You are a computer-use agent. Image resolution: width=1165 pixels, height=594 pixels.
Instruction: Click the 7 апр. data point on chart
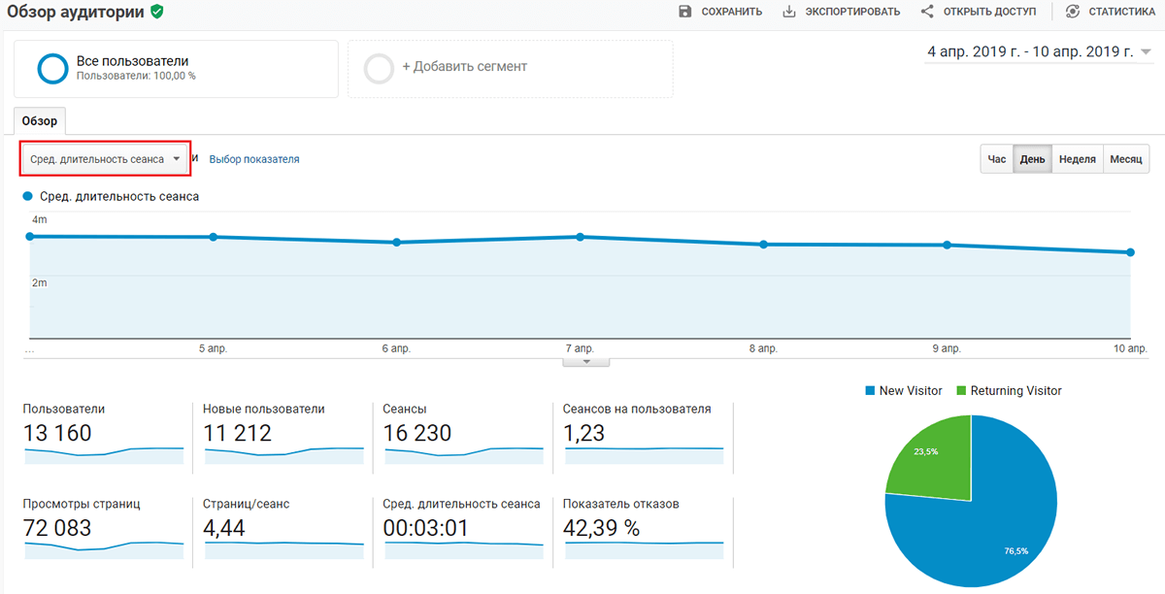[x=580, y=237]
